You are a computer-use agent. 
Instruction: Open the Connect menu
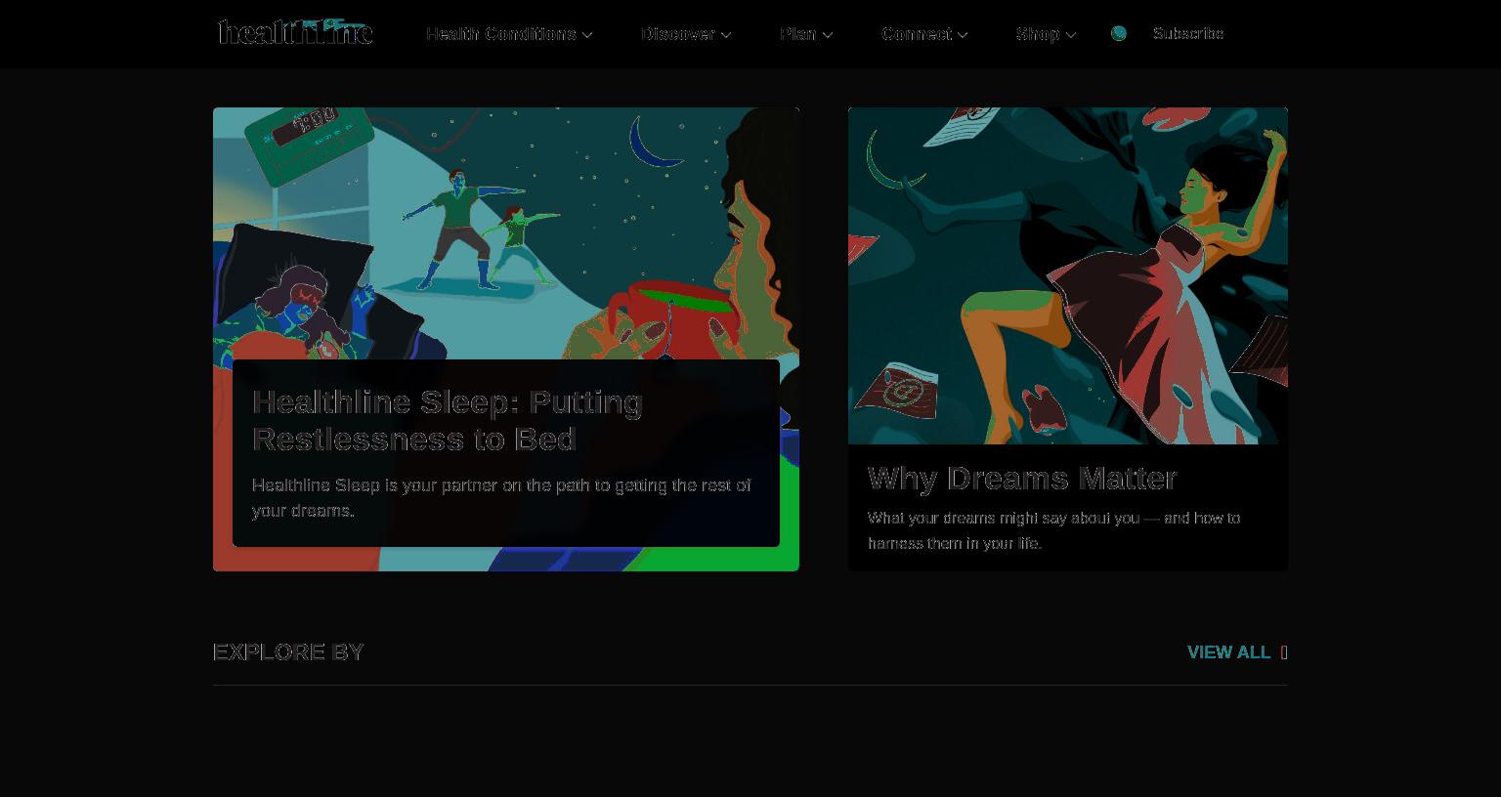coord(924,34)
